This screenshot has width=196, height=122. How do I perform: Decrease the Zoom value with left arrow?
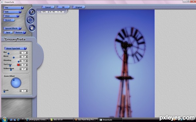[x=21, y=91]
